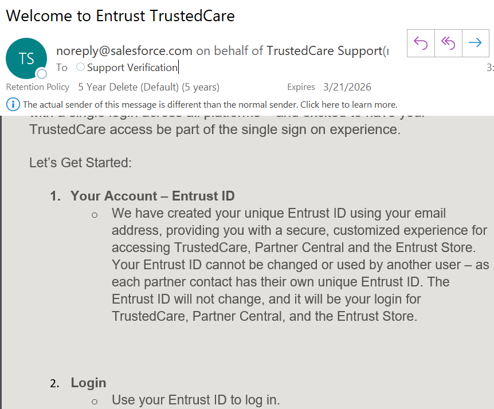Image resolution: width=494 pixels, height=409 pixels.
Task: Click the Reply All double-arrow icon
Action: [x=448, y=43]
